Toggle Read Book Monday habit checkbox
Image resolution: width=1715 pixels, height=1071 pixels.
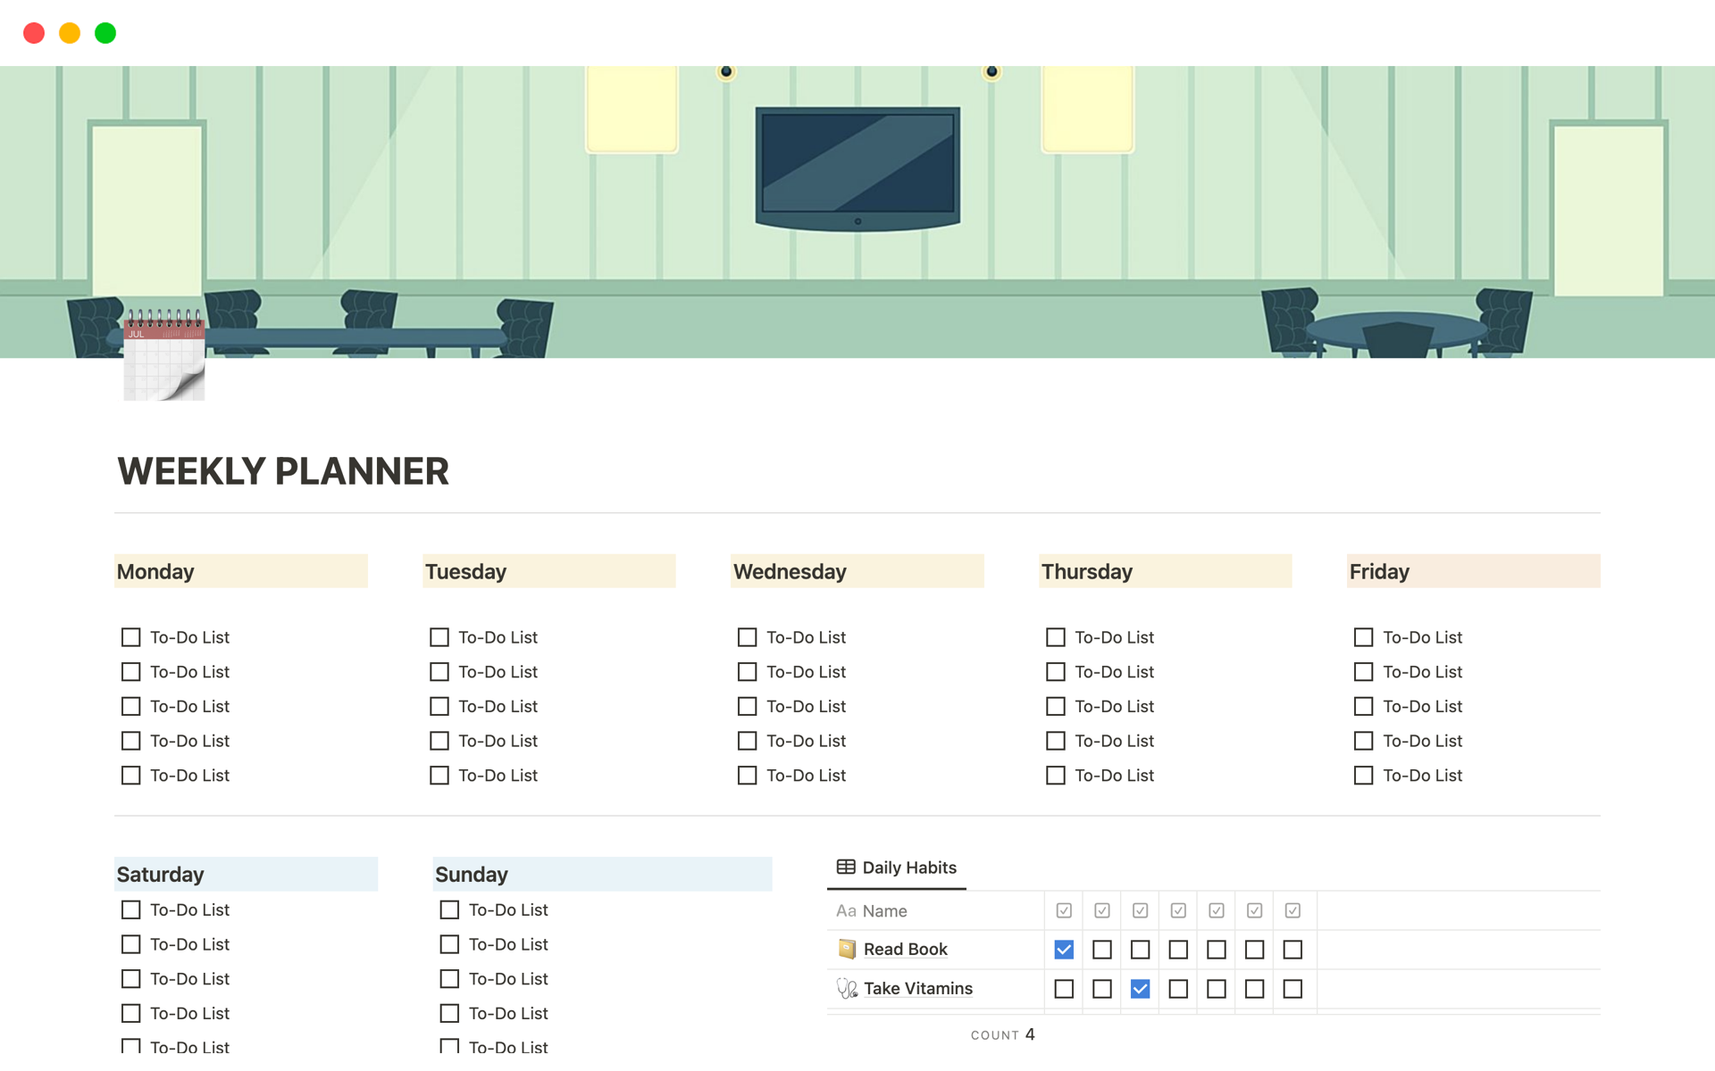[x=1063, y=951]
